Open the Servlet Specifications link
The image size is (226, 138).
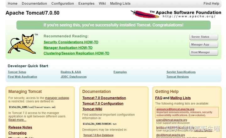tap(181, 72)
